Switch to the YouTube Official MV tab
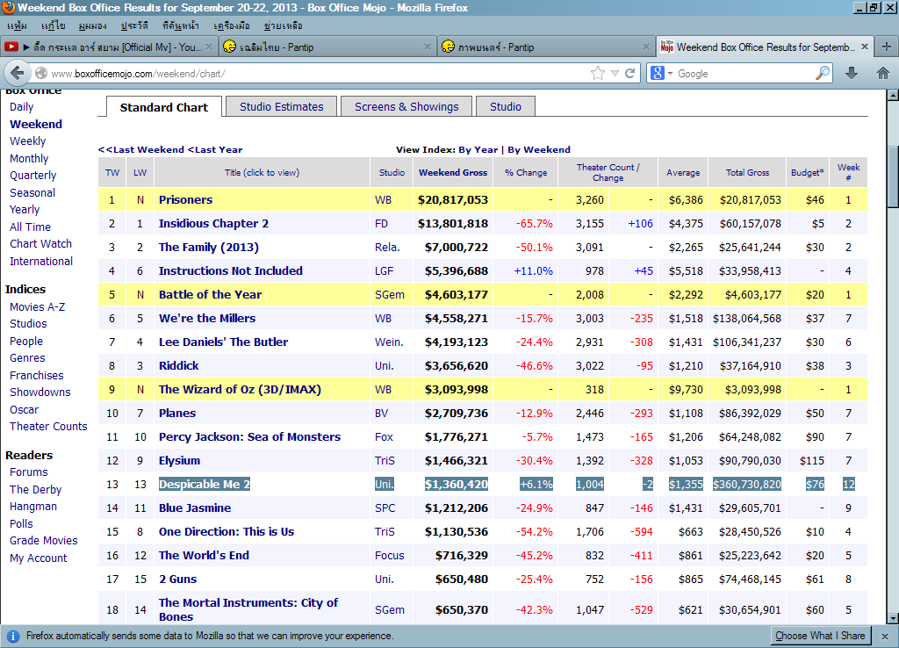Screen dimensions: 899x648 [110, 47]
